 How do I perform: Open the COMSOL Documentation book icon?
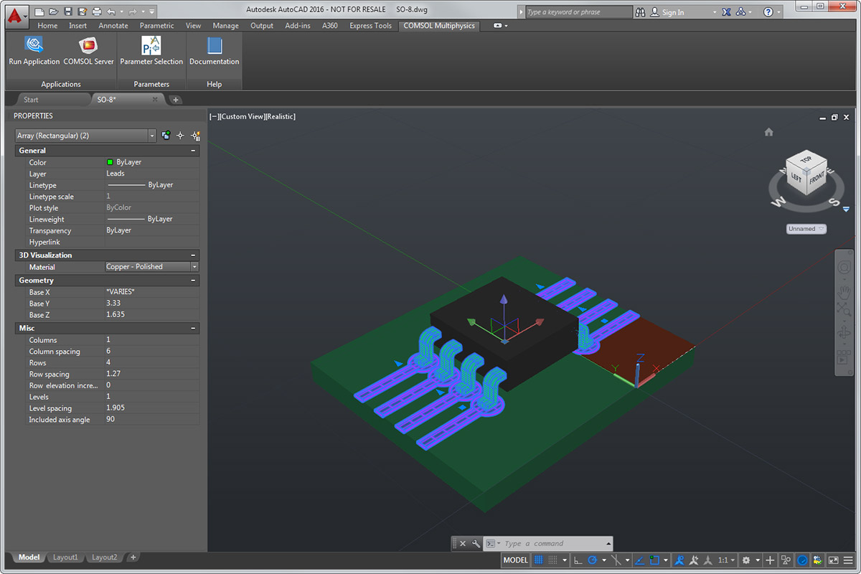pyautogui.click(x=214, y=45)
